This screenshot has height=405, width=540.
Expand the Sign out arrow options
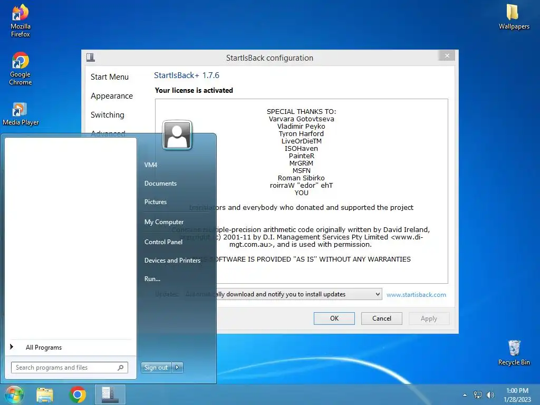click(177, 368)
